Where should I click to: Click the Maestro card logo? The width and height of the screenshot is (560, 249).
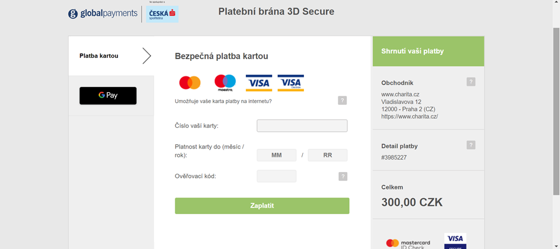pyautogui.click(x=225, y=83)
